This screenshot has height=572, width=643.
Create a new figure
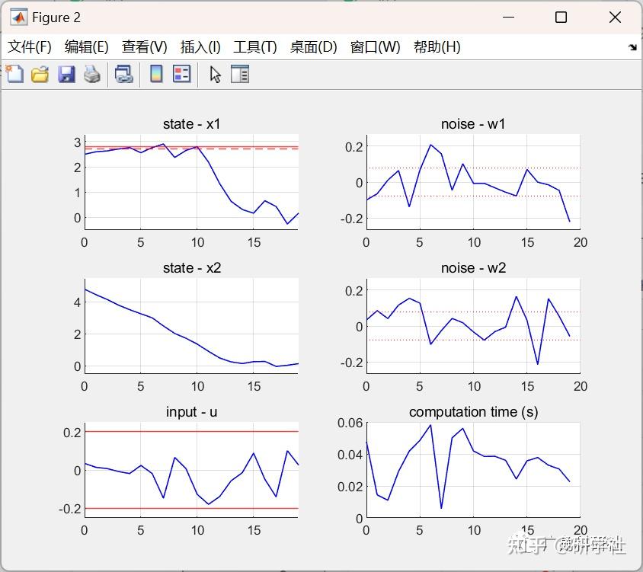coord(14,74)
